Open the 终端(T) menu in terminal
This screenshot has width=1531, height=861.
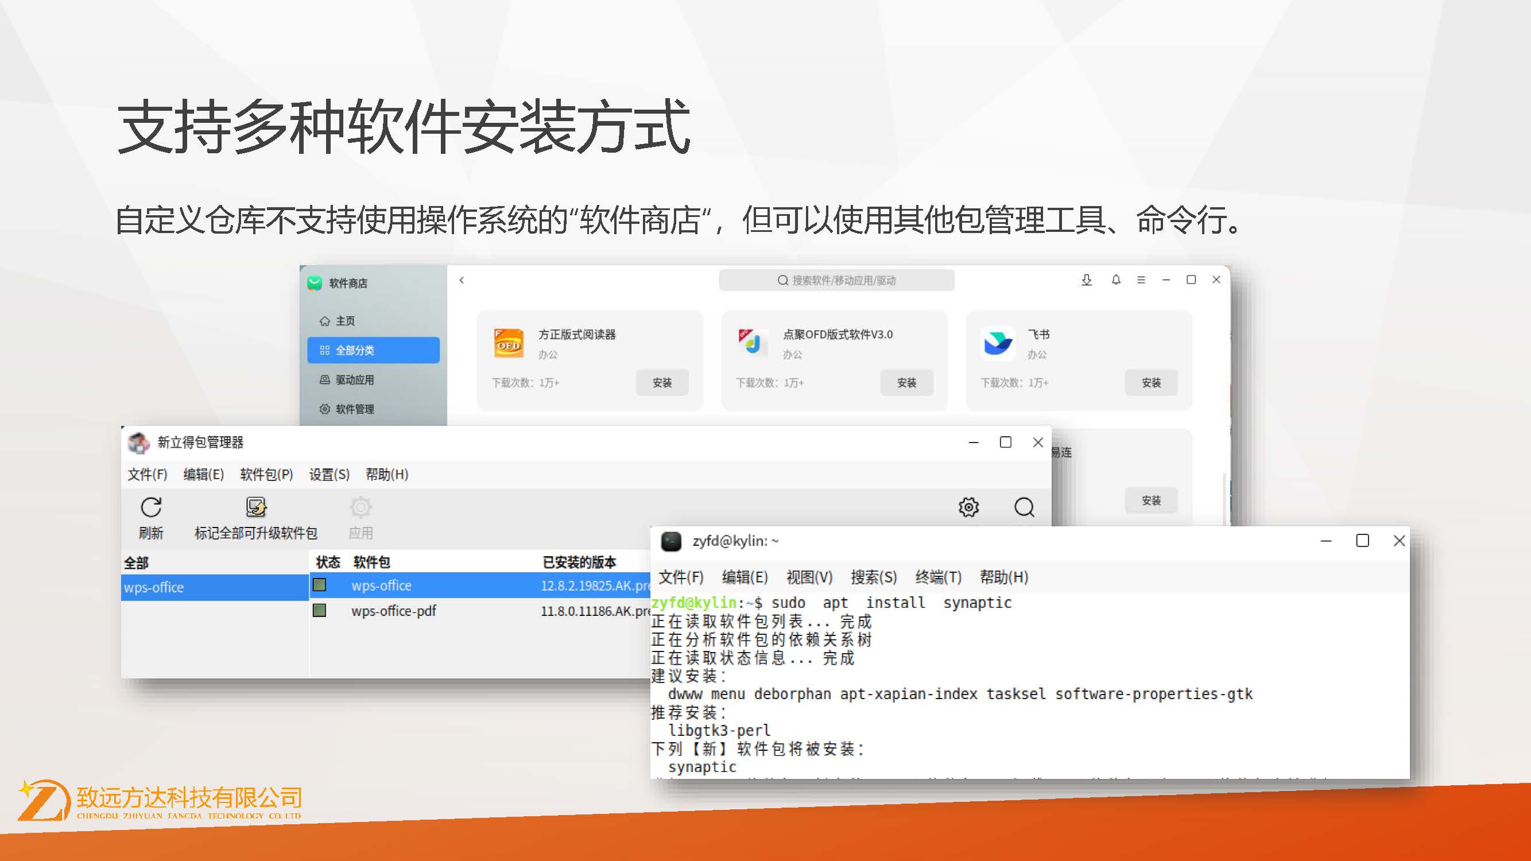(938, 577)
